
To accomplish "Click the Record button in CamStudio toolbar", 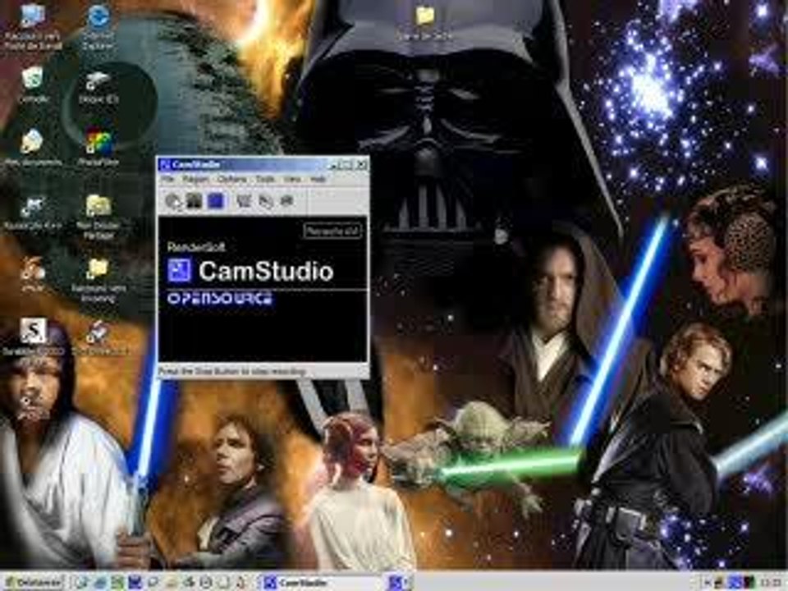I will (x=173, y=201).
